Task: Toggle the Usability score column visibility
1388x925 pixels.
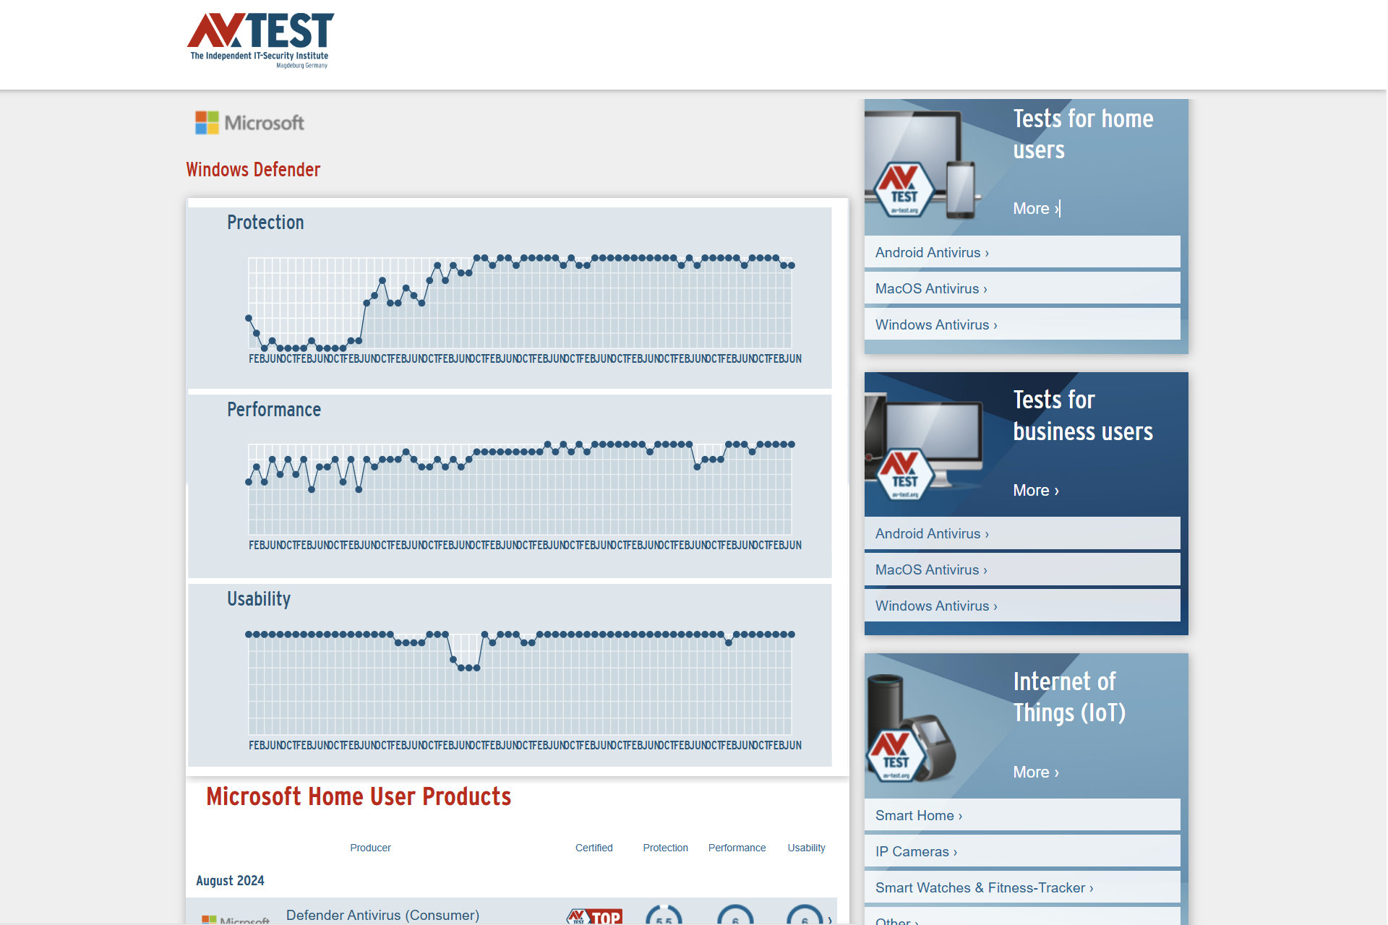Action: click(x=805, y=846)
